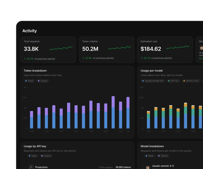Toggle the Input legend in Token breakdown
Image resolution: width=203 pixels, height=169 pixels.
(29, 81)
